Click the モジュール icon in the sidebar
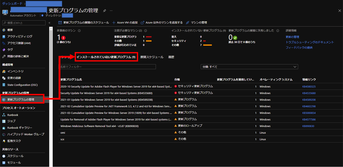This screenshot has height=167, width=343. point(4,163)
